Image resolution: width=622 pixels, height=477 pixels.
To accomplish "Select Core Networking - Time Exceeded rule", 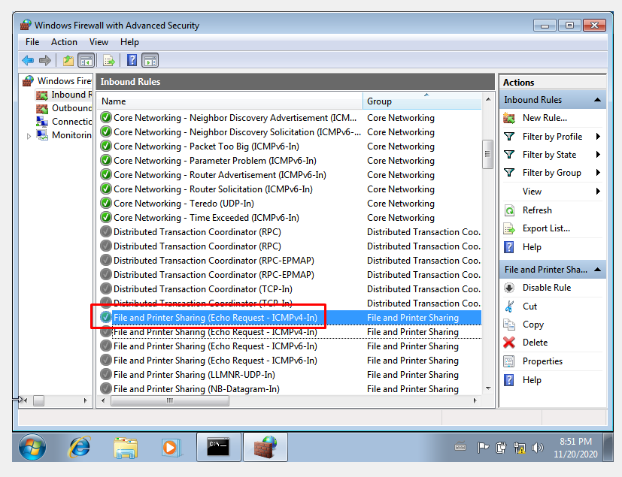I will [x=206, y=218].
